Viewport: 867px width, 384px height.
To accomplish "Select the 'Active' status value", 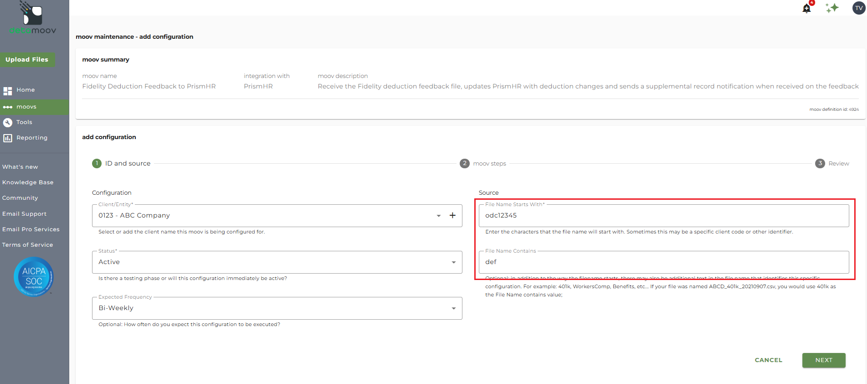I will click(109, 262).
